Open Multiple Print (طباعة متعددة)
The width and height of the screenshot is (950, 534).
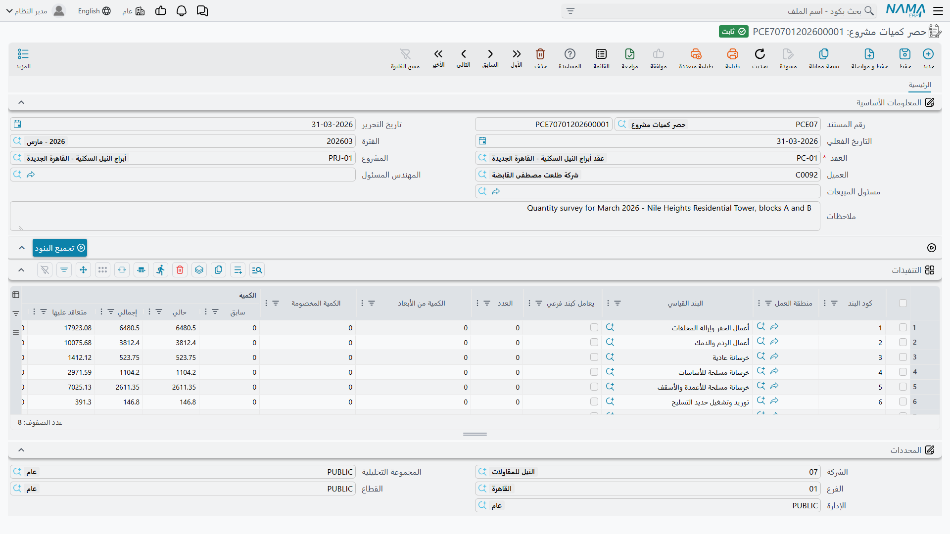[696, 54]
